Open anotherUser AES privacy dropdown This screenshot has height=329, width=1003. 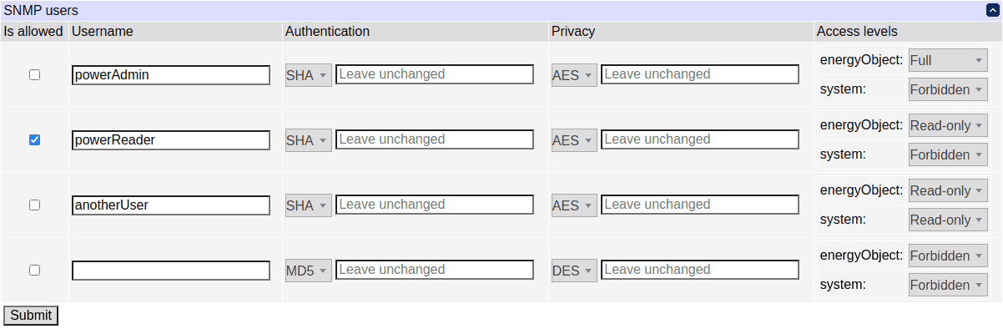click(574, 205)
